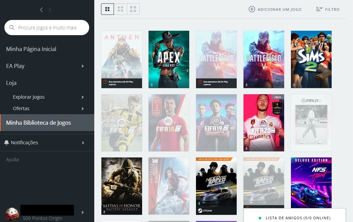Open the Loja section

coord(11,83)
